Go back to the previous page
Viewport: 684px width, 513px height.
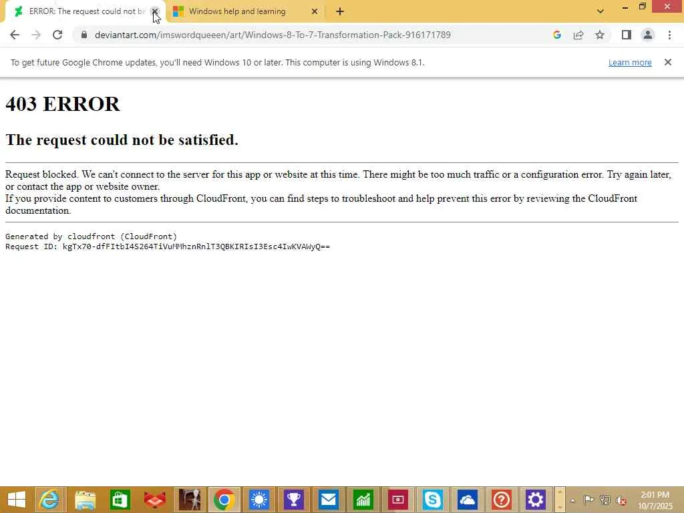pyautogui.click(x=15, y=35)
